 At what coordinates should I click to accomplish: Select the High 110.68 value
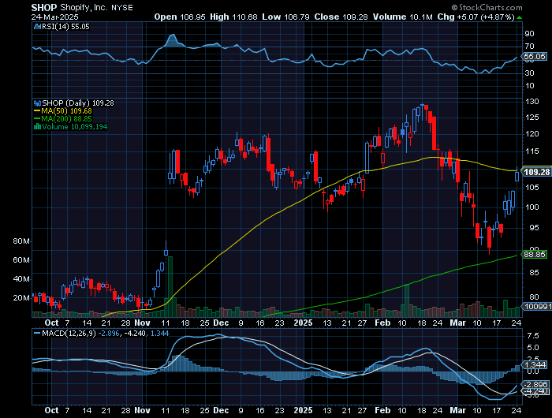click(233, 17)
